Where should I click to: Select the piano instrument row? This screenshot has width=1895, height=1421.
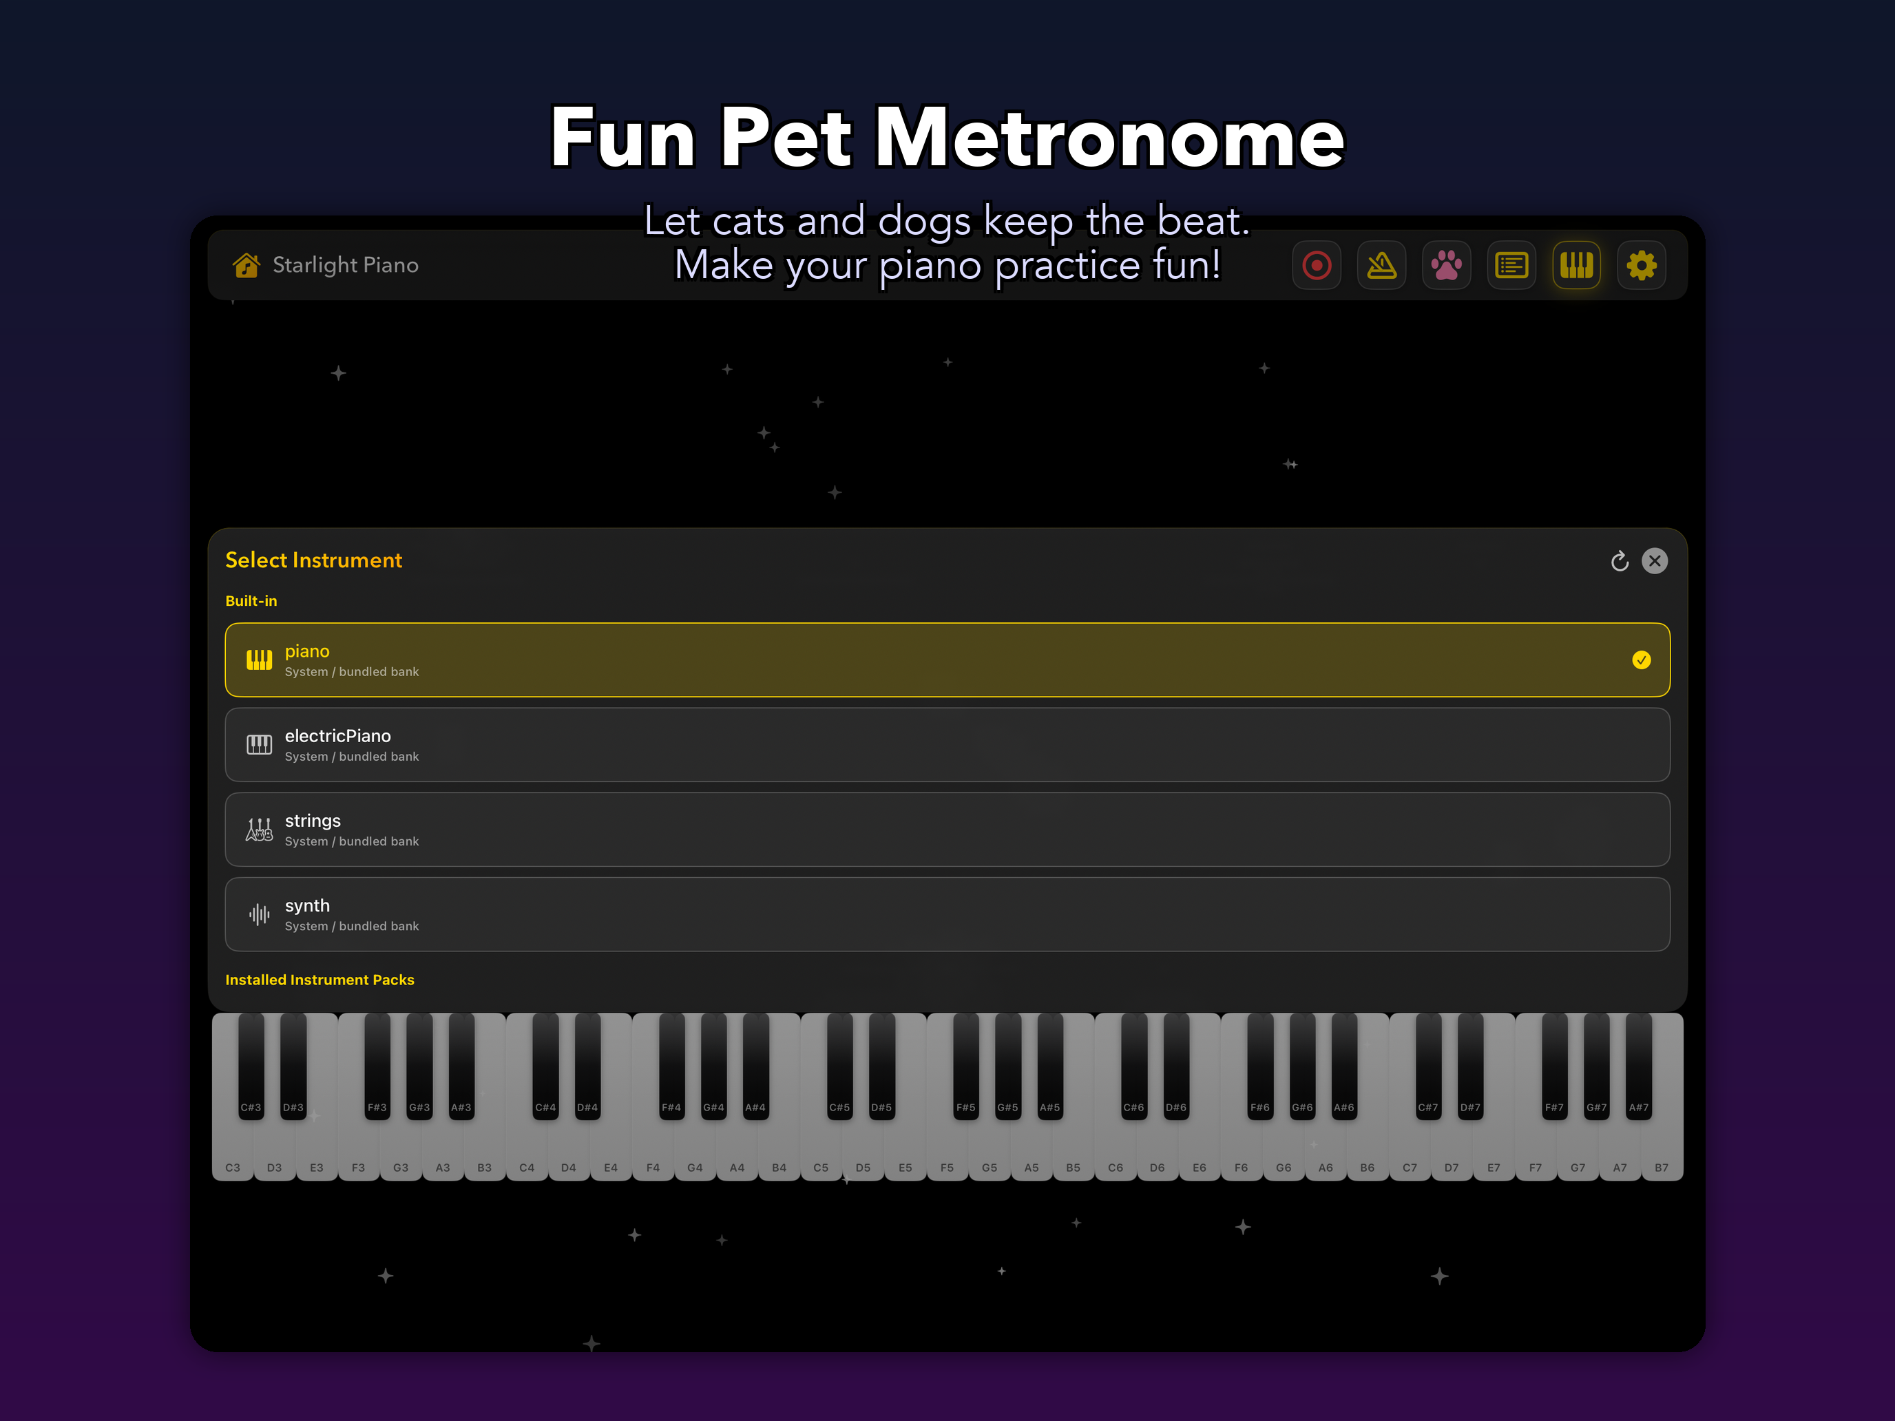click(x=947, y=660)
